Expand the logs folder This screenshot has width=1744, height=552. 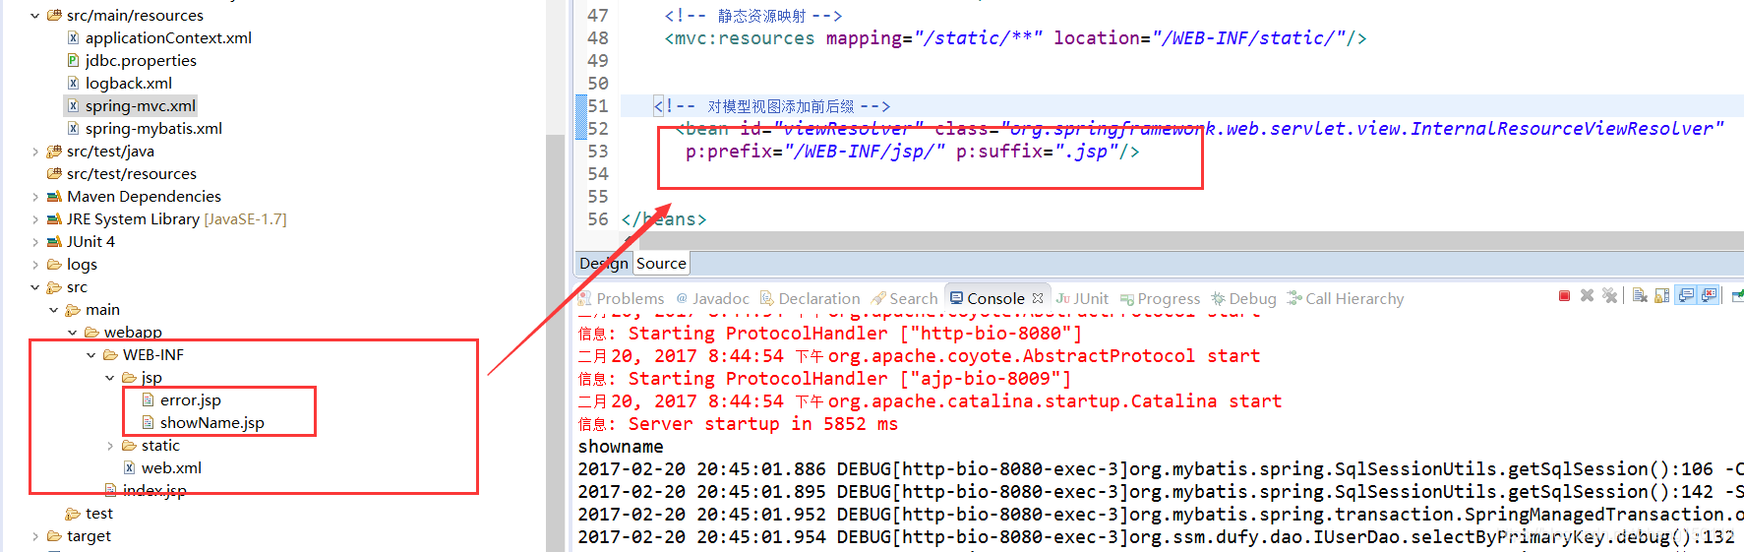click(x=35, y=265)
